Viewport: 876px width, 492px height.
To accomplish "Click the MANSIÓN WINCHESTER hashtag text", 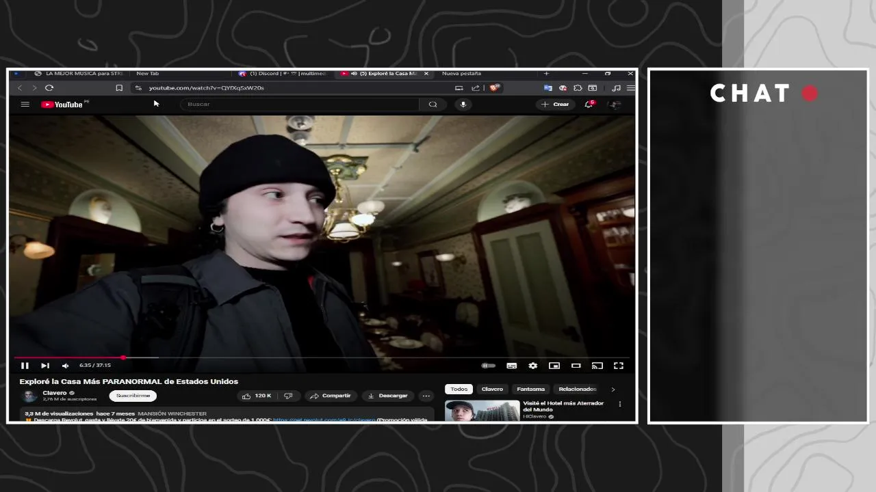I will point(172,413).
